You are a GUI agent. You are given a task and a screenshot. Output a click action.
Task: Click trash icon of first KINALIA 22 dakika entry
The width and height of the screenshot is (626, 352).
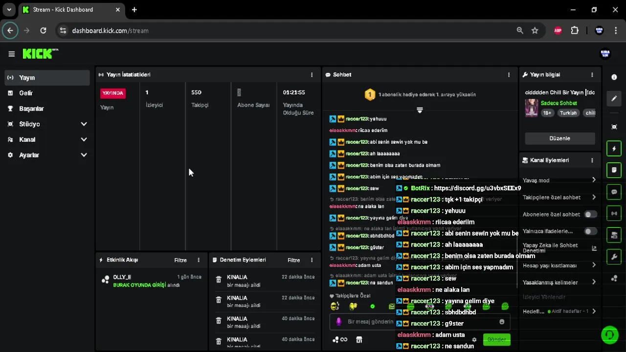(219, 280)
